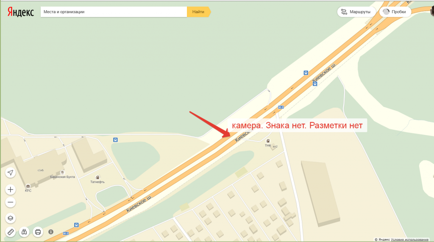
Task: Open the binoculars panorama view
Action: tap(24, 232)
